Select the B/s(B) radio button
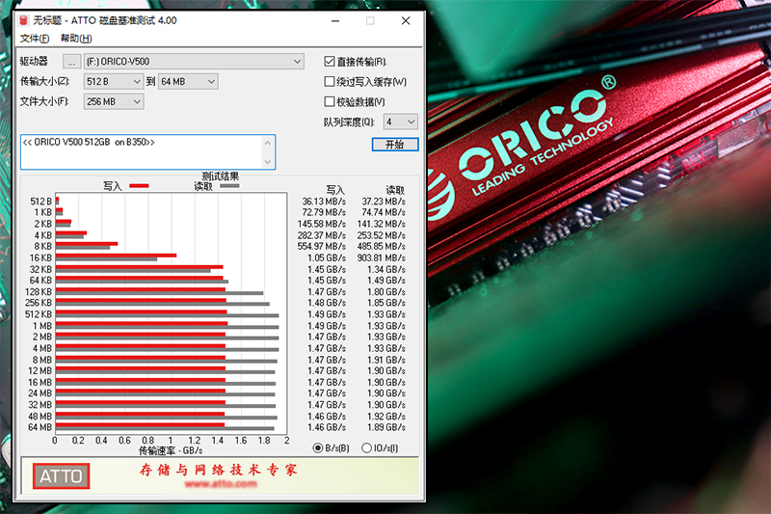Screen dimensions: 771x514 tap(318, 448)
